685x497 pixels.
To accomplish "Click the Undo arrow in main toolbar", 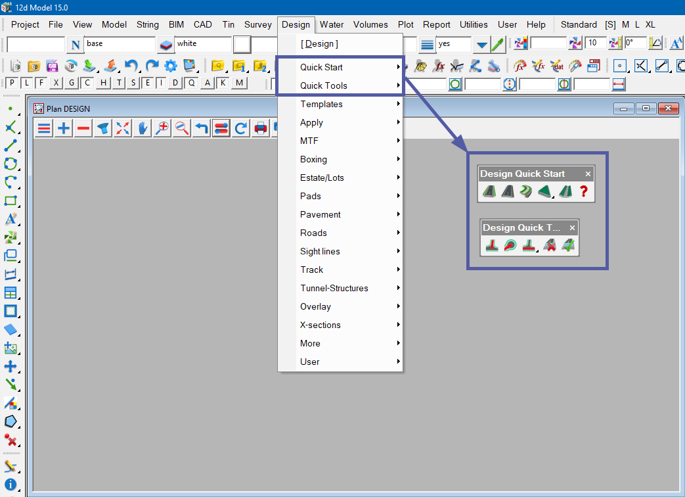I will 132,66.
